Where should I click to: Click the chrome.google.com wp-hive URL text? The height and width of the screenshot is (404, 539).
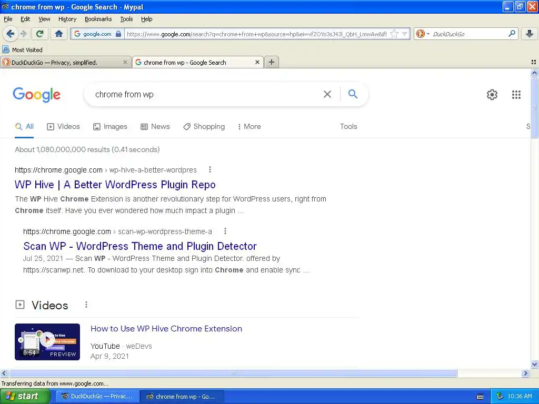click(x=105, y=170)
